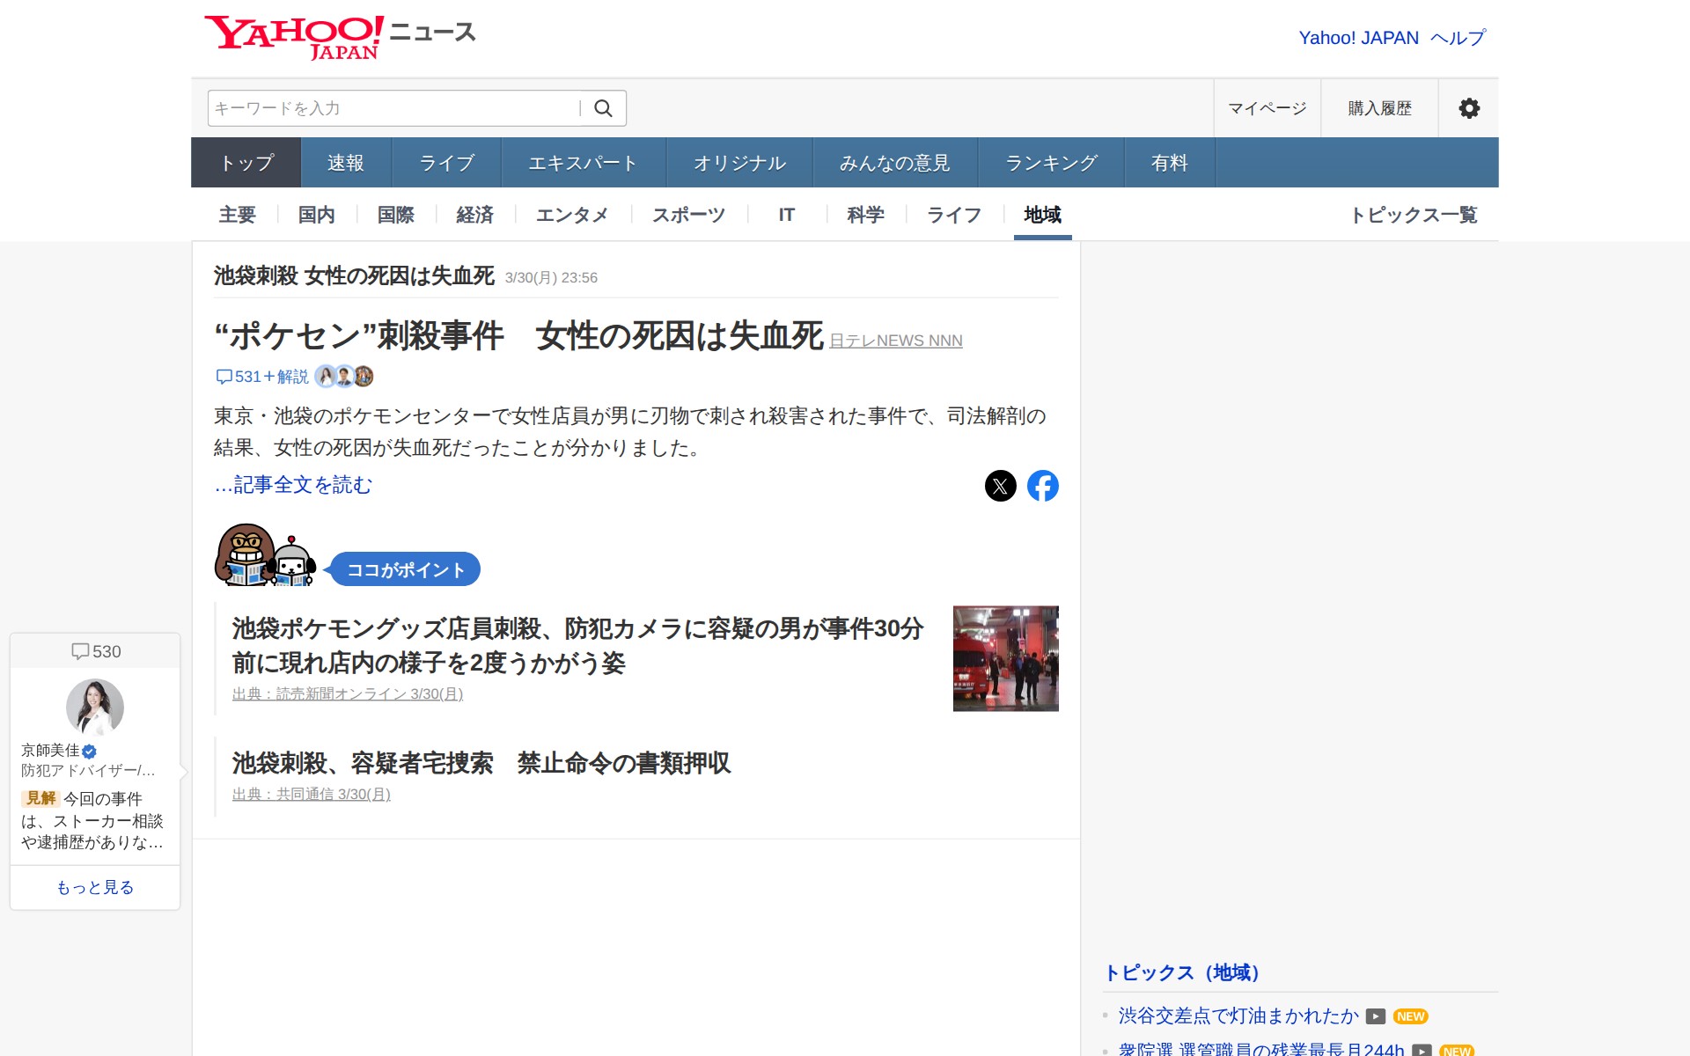Switch to the 速報 tab
The width and height of the screenshot is (1690, 1056).
click(345, 162)
